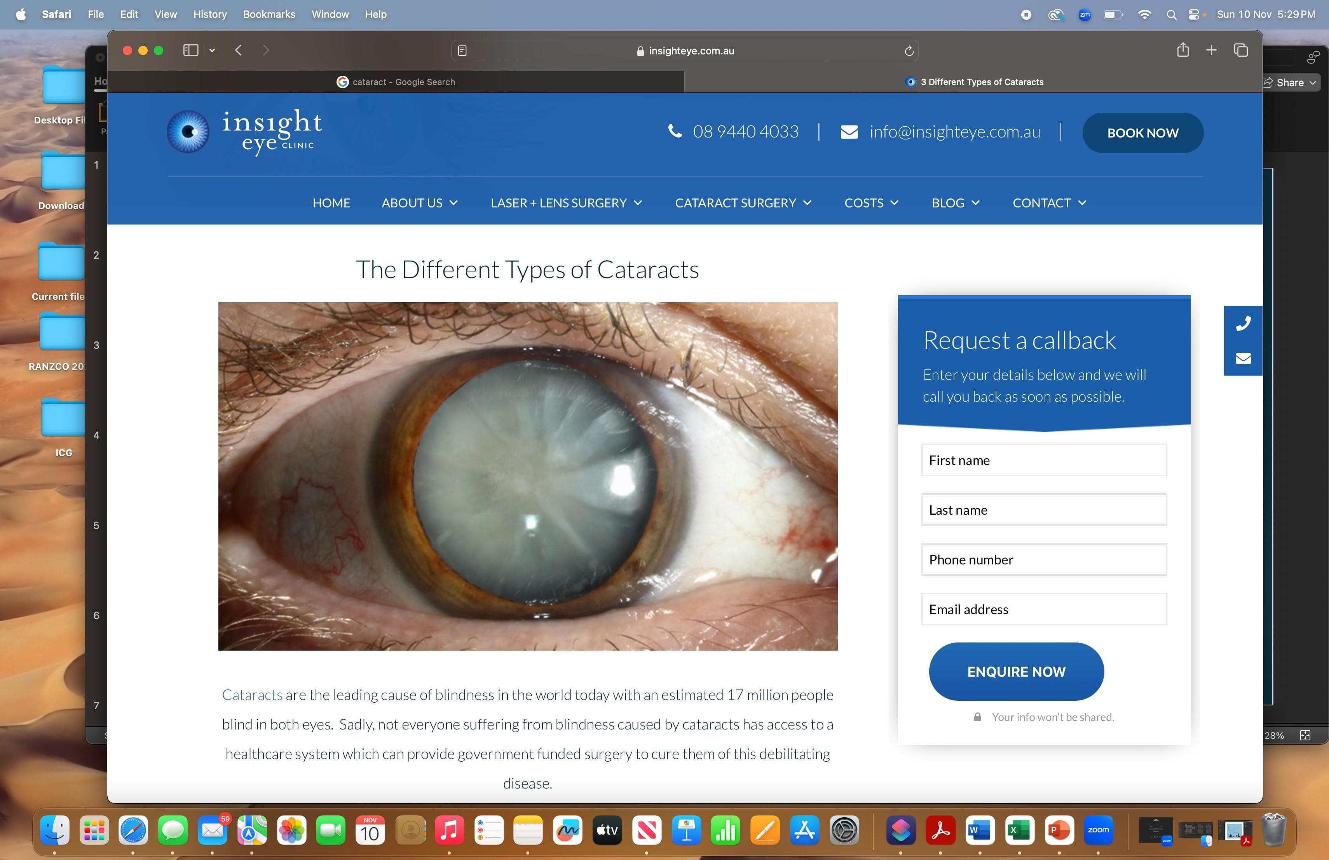Click the back navigation arrow
Screen dimensions: 1329x860
coord(239,50)
